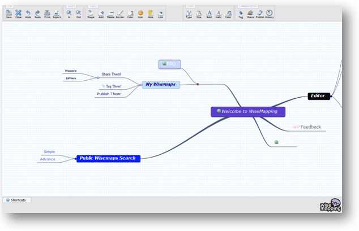Viewport: 359px width, 231px height.
Task: Select the Share Them! subtopic
Action: tap(112, 74)
